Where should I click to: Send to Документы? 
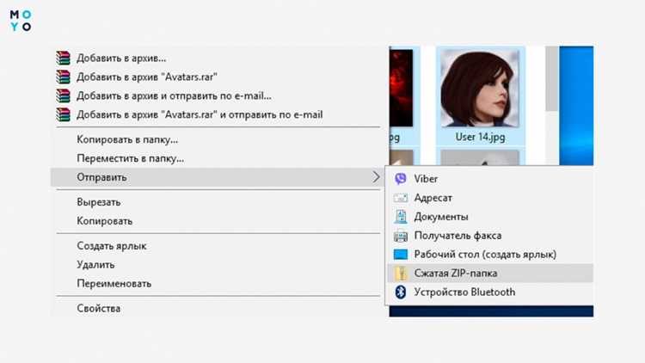point(490,217)
